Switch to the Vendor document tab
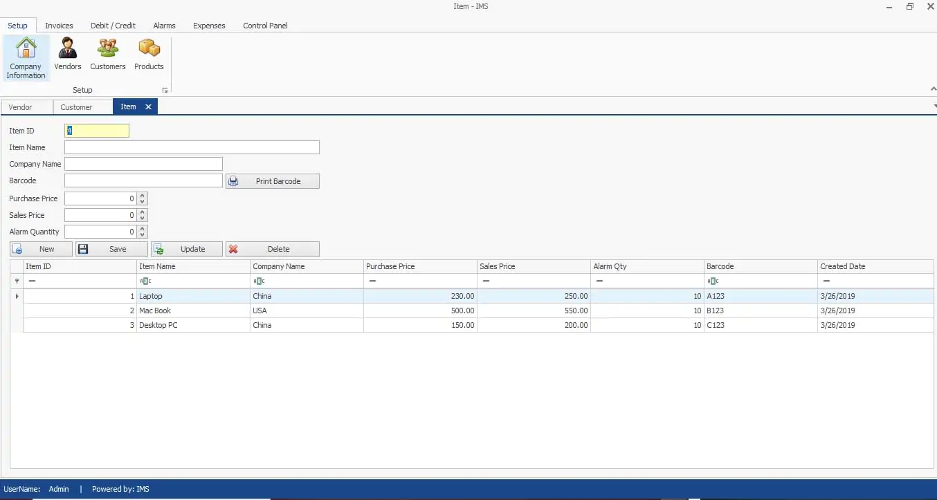This screenshot has width=937, height=500. 21,107
